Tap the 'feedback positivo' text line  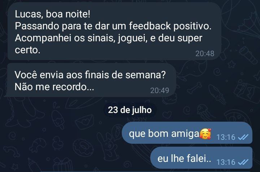click(x=113, y=26)
